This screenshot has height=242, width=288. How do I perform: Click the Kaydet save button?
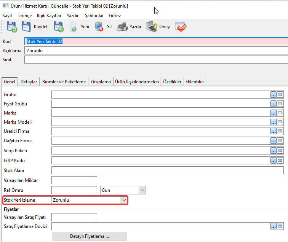34,27
